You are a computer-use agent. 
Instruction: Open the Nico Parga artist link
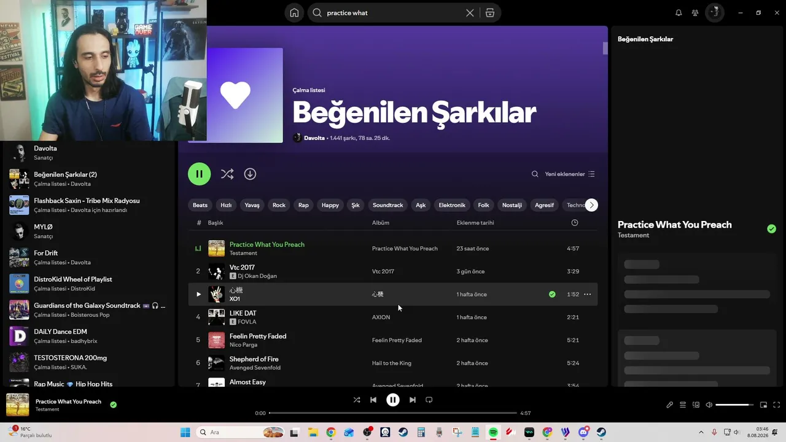tap(244, 345)
